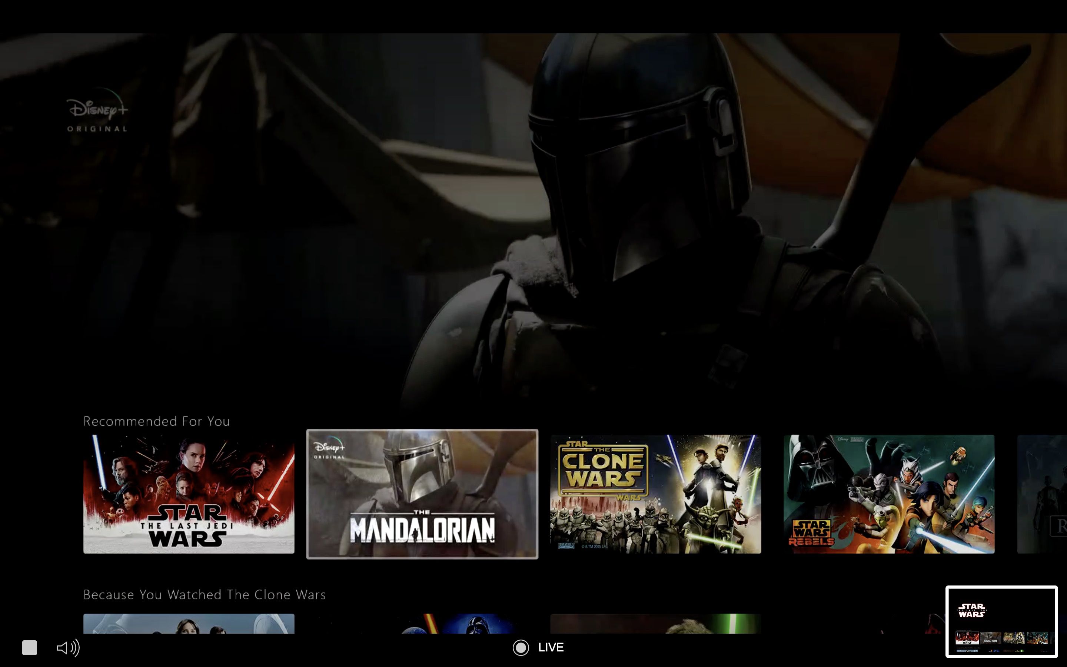Open the Rogue One tile in second row
The height and width of the screenshot is (667, 1067).
pos(189,624)
